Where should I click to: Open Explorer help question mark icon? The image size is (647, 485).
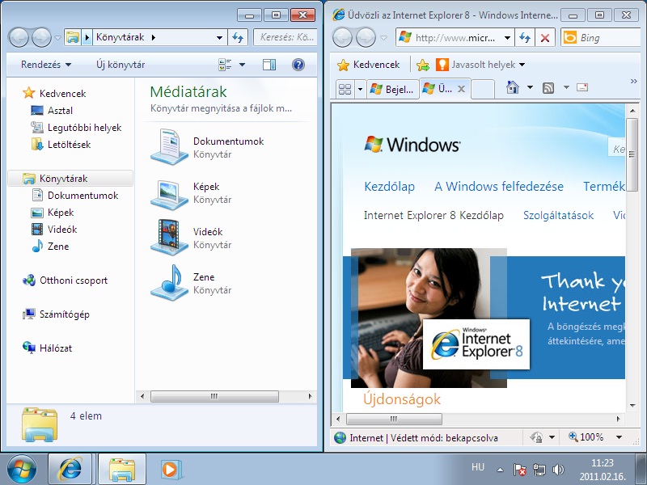pyautogui.click(x=298, y=65)
